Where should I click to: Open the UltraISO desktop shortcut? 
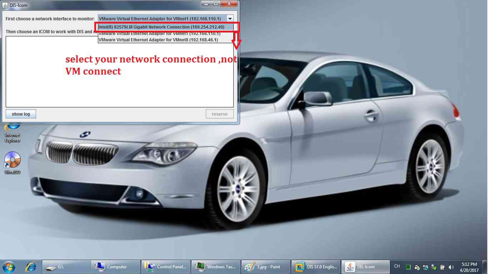click(x=13, y=163)
